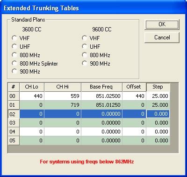Viewport: 187px width, 177px height.
Task: Cancel the Extended Trunking Tables dialog
Action: [x=162, y=37]
